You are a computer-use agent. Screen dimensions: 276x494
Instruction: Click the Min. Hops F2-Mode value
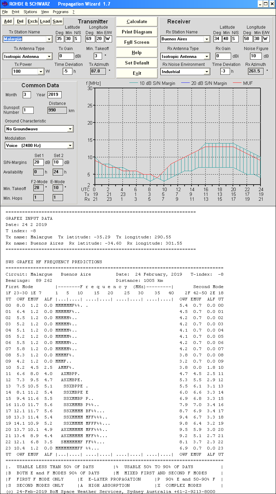click(38, 198)
